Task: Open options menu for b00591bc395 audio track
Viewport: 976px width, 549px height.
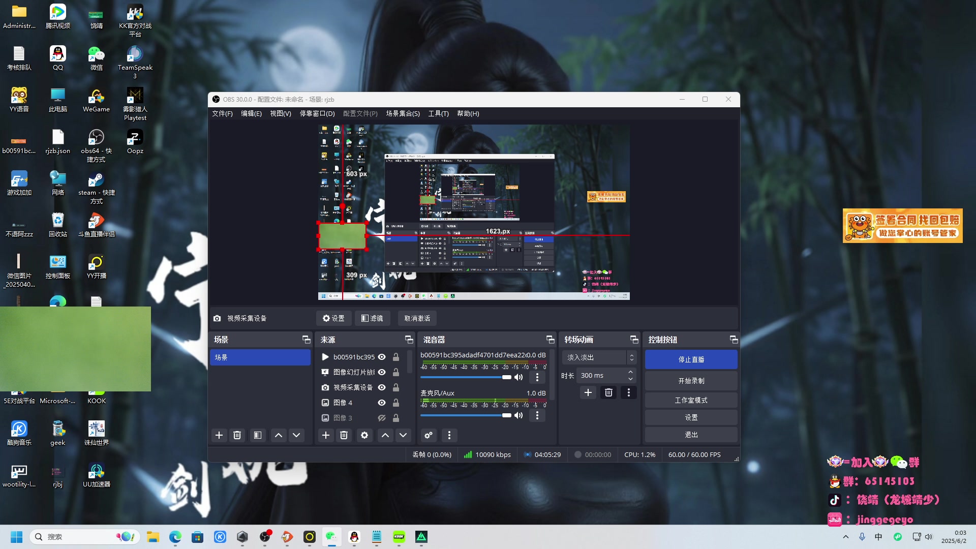Action: click(x=537, y=377)
